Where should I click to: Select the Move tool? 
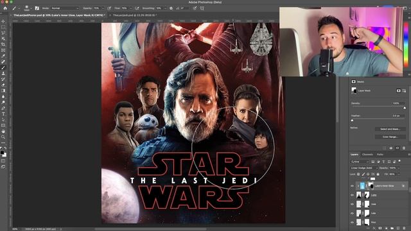pos(3,21)
